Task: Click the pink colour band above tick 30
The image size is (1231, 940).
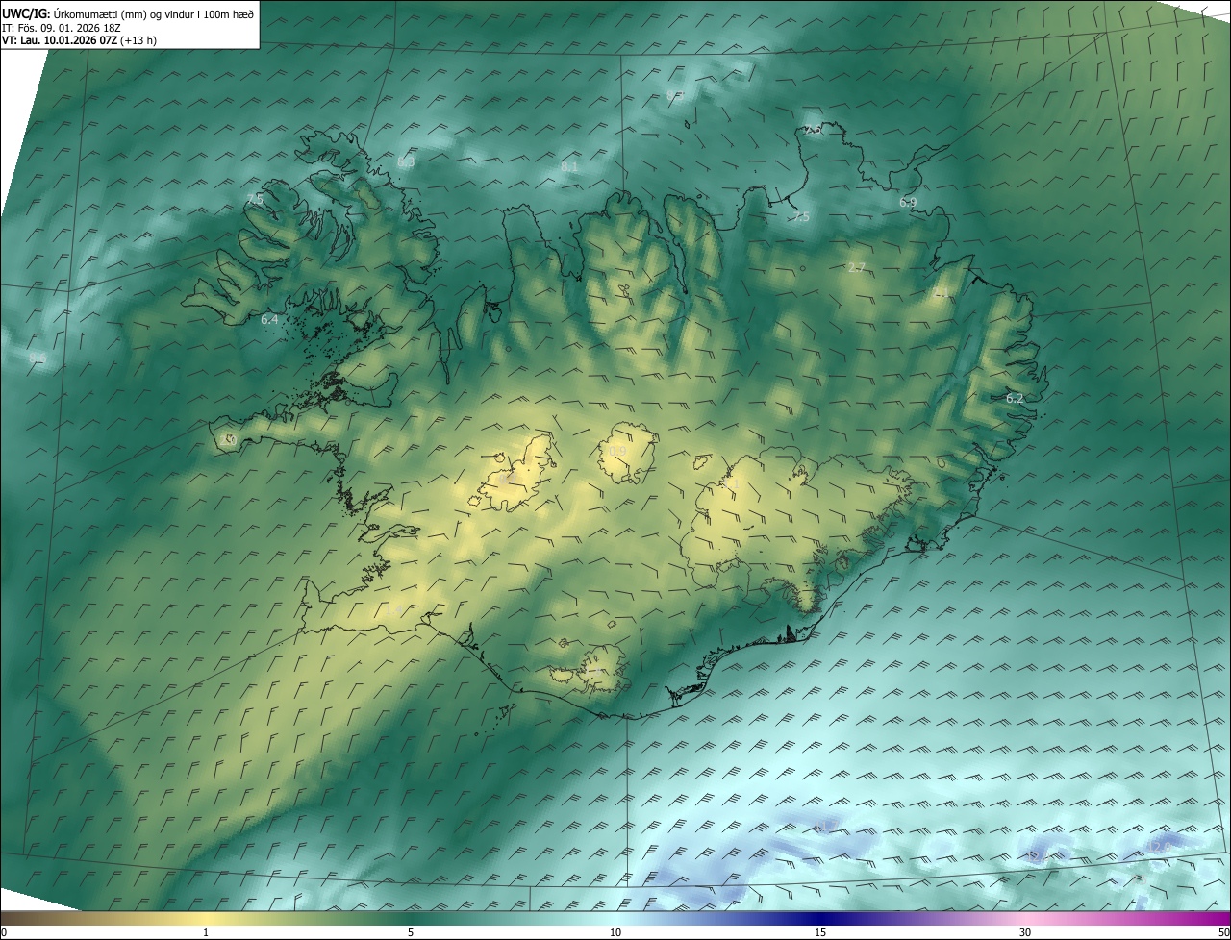Action: point(1025,918)
